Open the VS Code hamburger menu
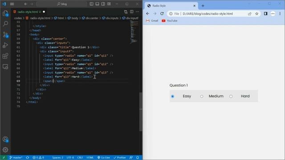This screenshot has height=160, width=285. [x=12, y=4]
